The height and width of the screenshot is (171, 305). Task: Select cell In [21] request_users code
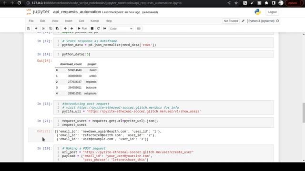[x=163, y=123]
